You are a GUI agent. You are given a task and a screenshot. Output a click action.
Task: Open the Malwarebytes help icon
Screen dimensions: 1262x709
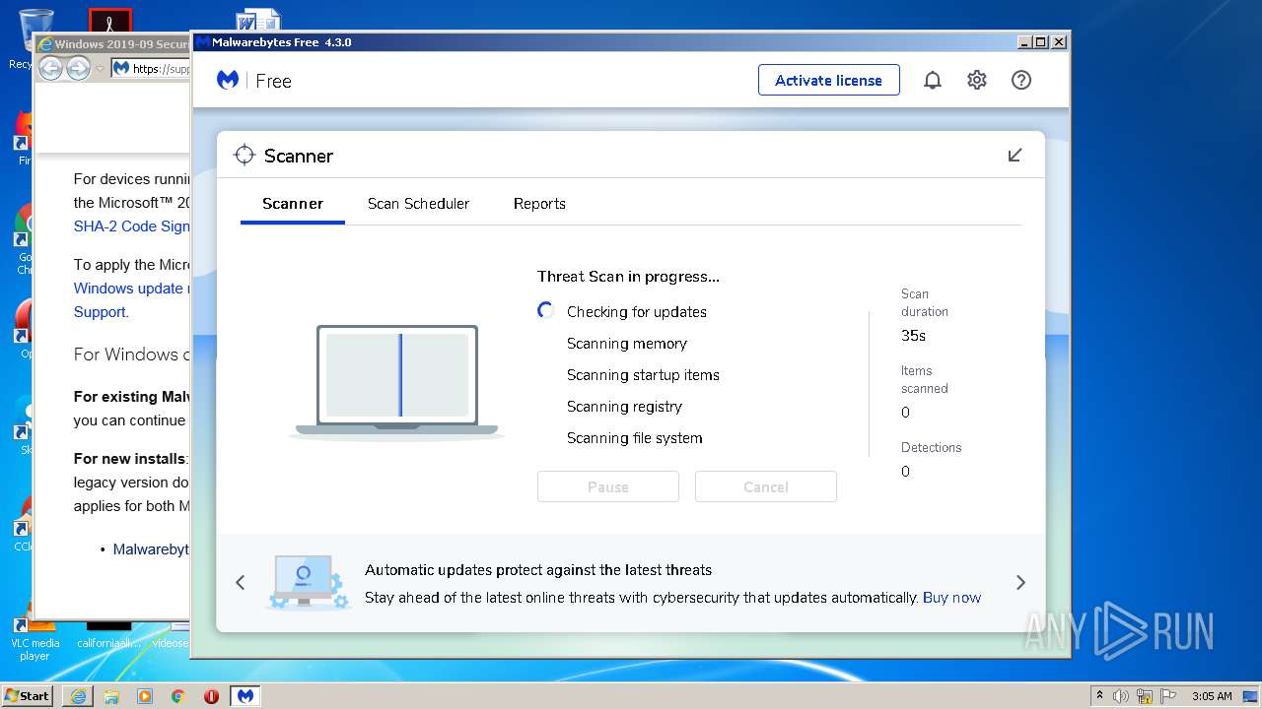click(x=1021, y=80)
